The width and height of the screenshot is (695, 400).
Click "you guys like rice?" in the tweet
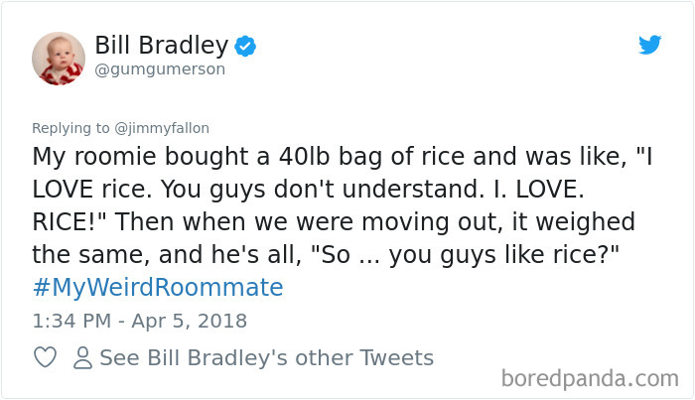(x=504, y=254)
